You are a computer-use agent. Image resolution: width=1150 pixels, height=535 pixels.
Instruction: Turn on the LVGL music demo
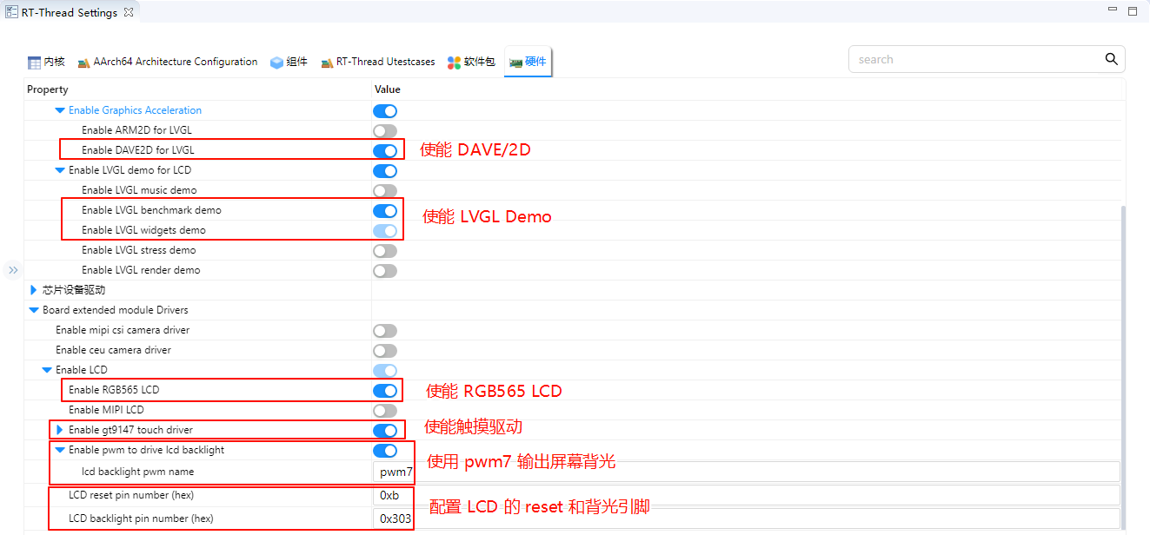pyautogui.click(x=384, y=190)
